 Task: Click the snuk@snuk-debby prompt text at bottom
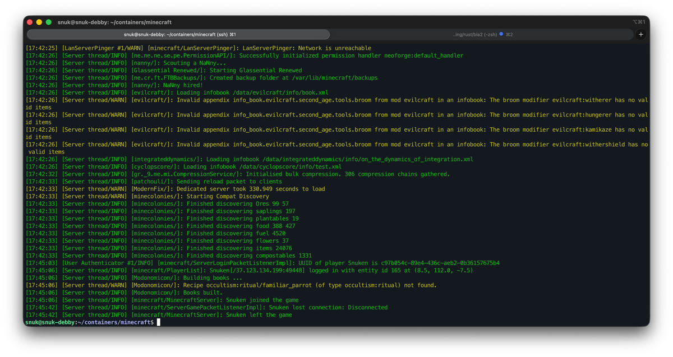click(x=50, y=322)
